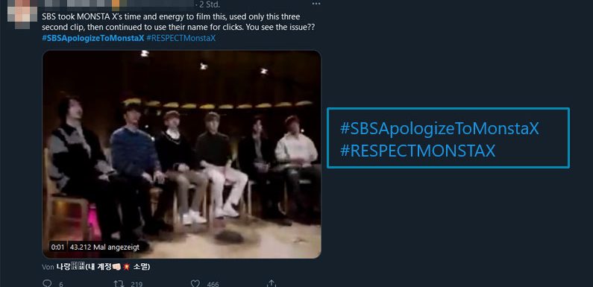Click large #SBSApologizeToMonstaX in the blue box
593x287 pixels.
coord(439,128)
